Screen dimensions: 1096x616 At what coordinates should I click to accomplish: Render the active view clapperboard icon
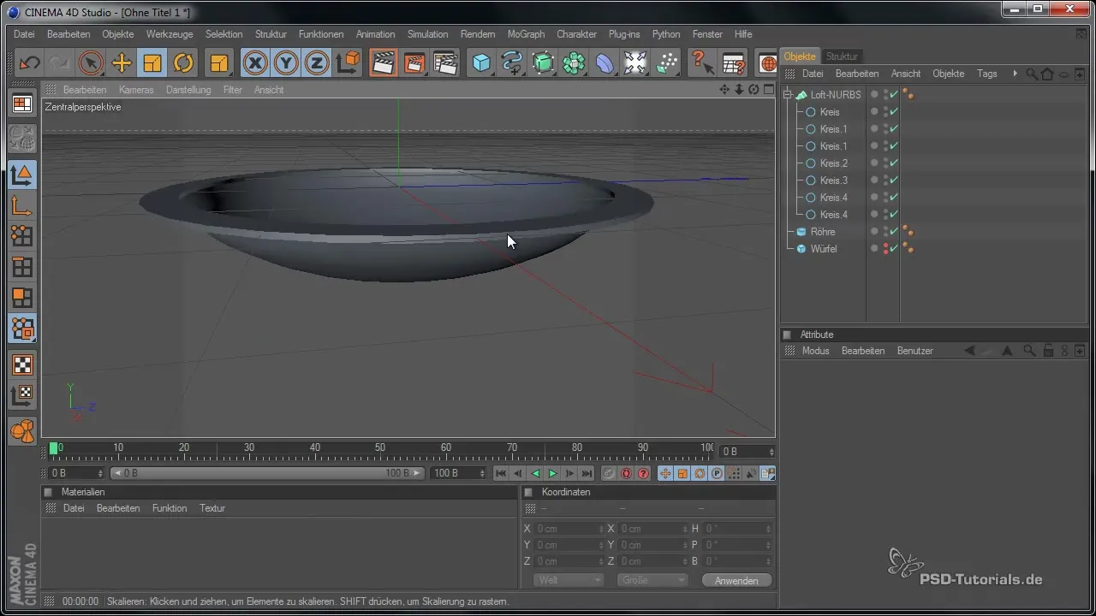tap(383, 63)
